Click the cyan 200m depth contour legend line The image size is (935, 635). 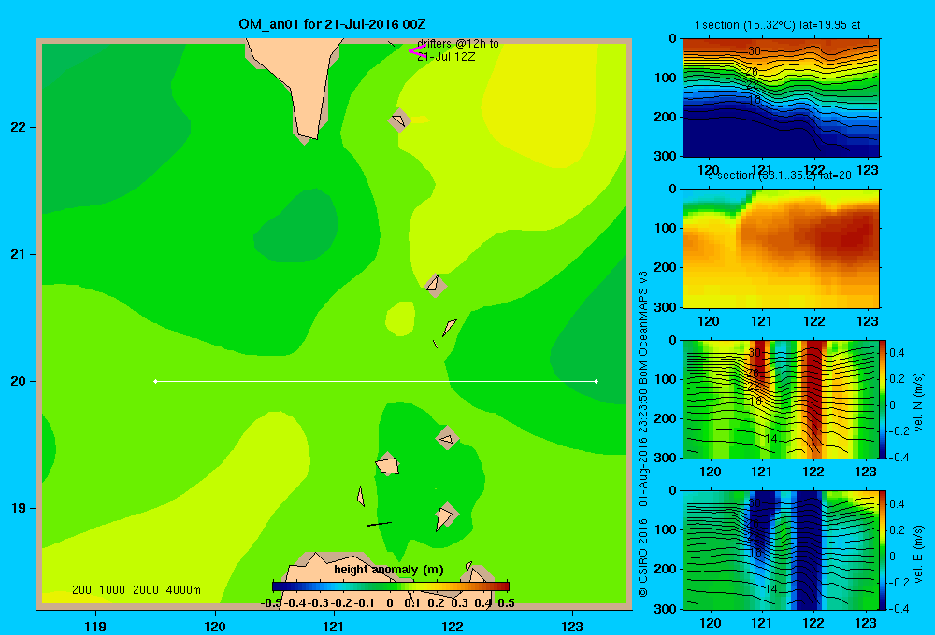[x=90, y=599]
